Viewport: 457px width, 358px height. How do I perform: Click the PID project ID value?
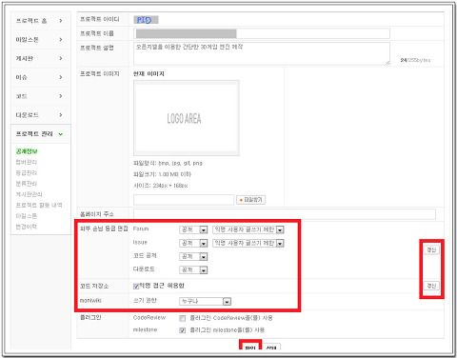146,20
